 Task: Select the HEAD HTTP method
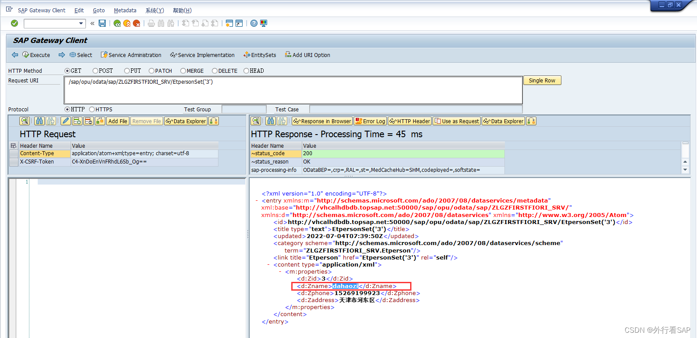246,71
